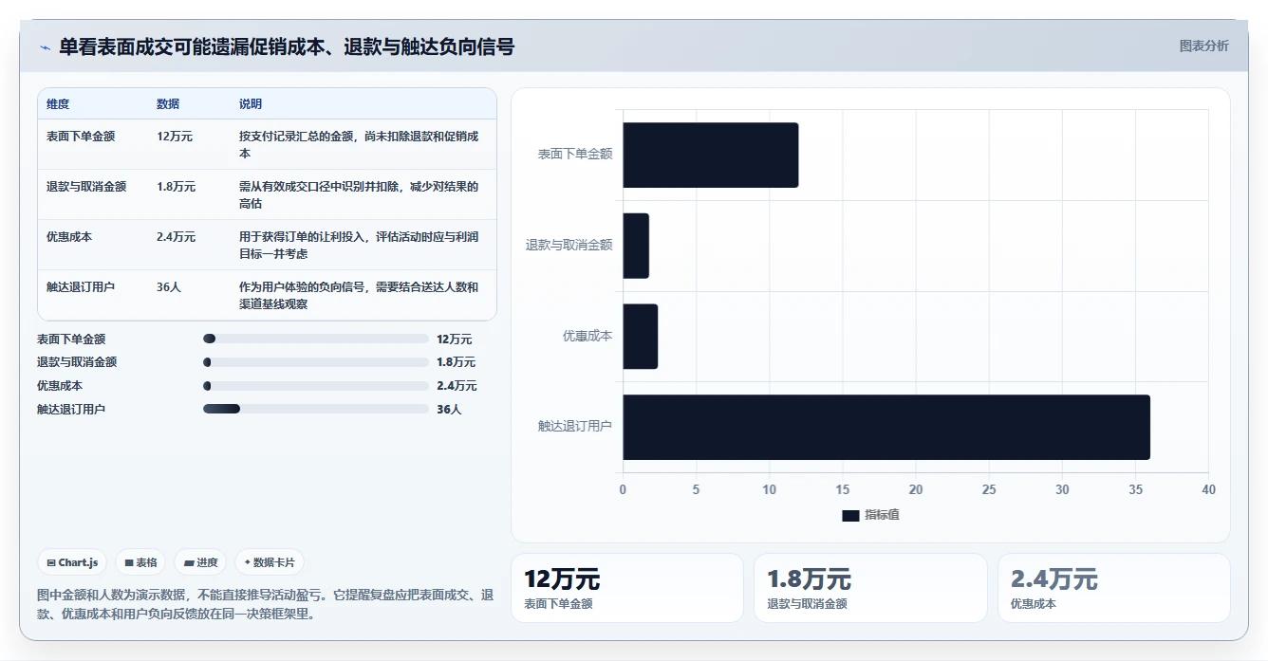Click the 退款与取消金额 y-axis label
Viewport: 1268px width, 661px height.
569,245
